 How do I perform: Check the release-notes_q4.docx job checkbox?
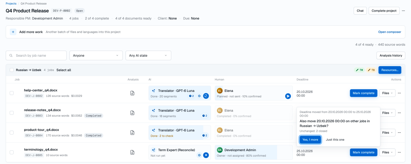(x=12, y=113)
